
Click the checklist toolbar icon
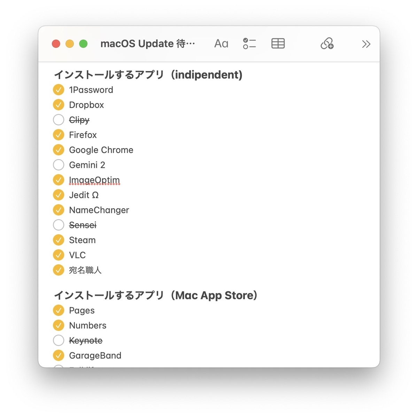pos(249,44)
